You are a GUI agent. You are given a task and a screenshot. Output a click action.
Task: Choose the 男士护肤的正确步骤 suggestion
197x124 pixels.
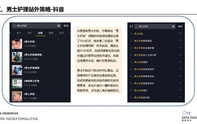click(x=144, y=48)
